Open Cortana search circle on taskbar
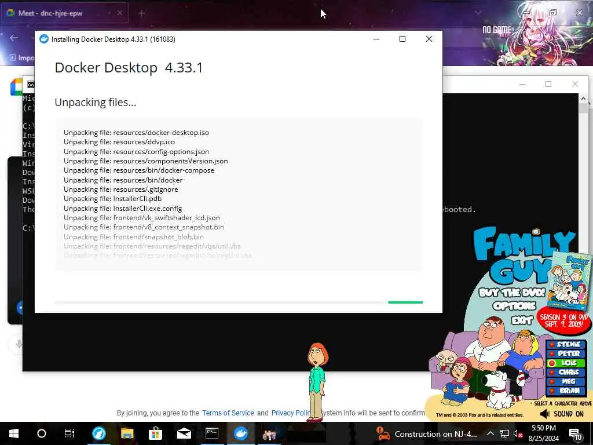Screen dimensions: 593x445 (42, 433)
